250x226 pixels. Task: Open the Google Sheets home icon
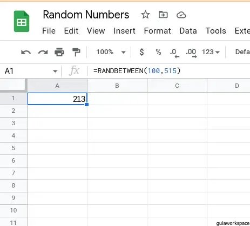click(x=22, y=21)
